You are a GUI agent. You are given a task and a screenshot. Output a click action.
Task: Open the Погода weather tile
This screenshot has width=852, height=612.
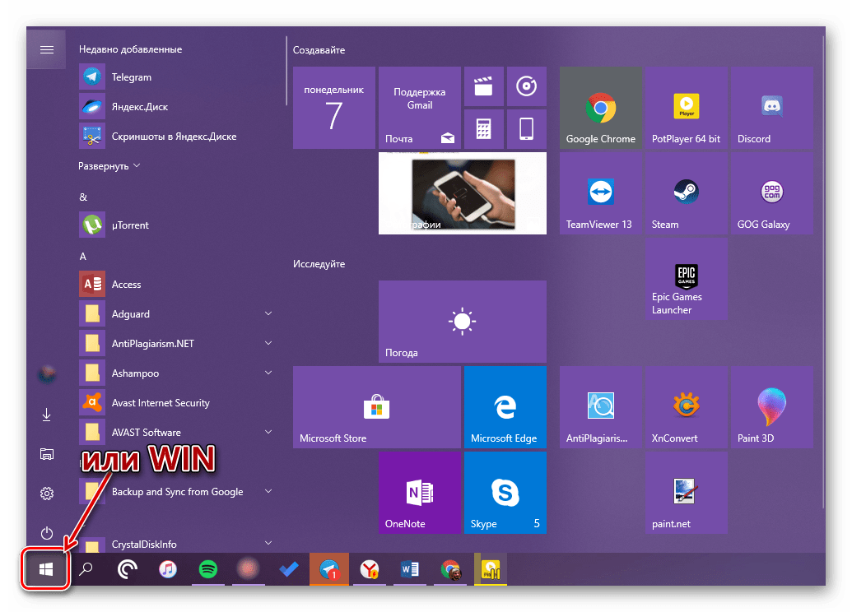pos(463,322)
